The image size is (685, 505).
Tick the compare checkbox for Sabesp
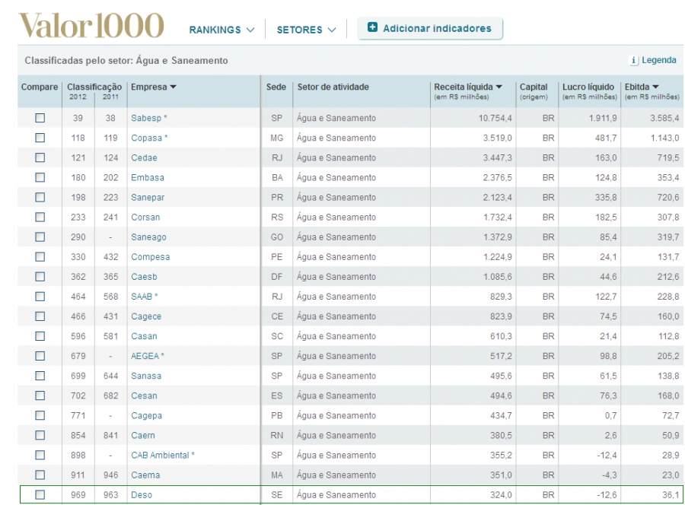tap(40, 118)
